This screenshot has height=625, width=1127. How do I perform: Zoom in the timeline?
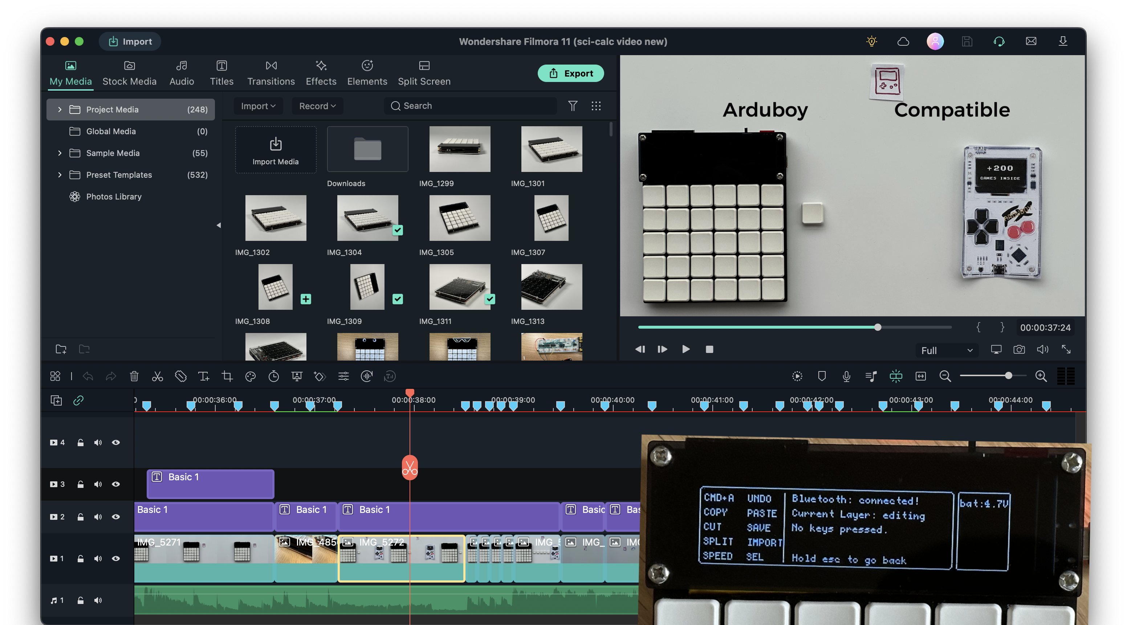(1041, 376)
